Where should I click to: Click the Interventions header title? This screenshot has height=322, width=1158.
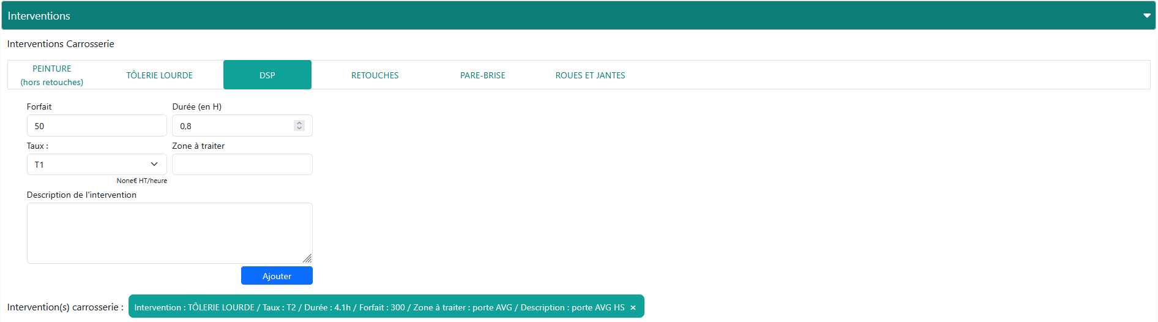tap(39, 16)
